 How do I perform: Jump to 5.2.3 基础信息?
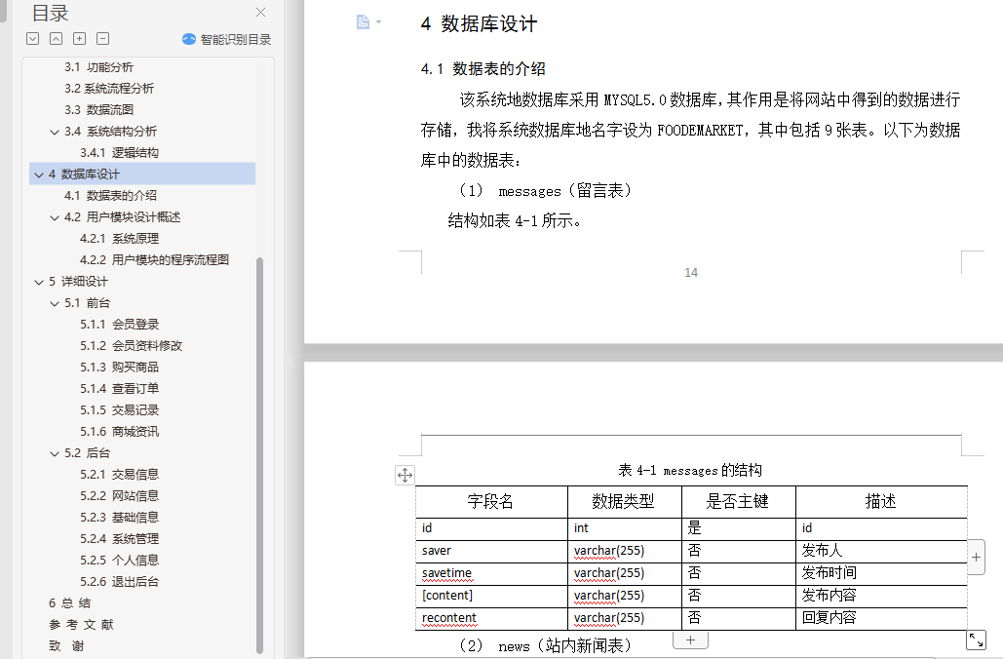pos(119,517)
